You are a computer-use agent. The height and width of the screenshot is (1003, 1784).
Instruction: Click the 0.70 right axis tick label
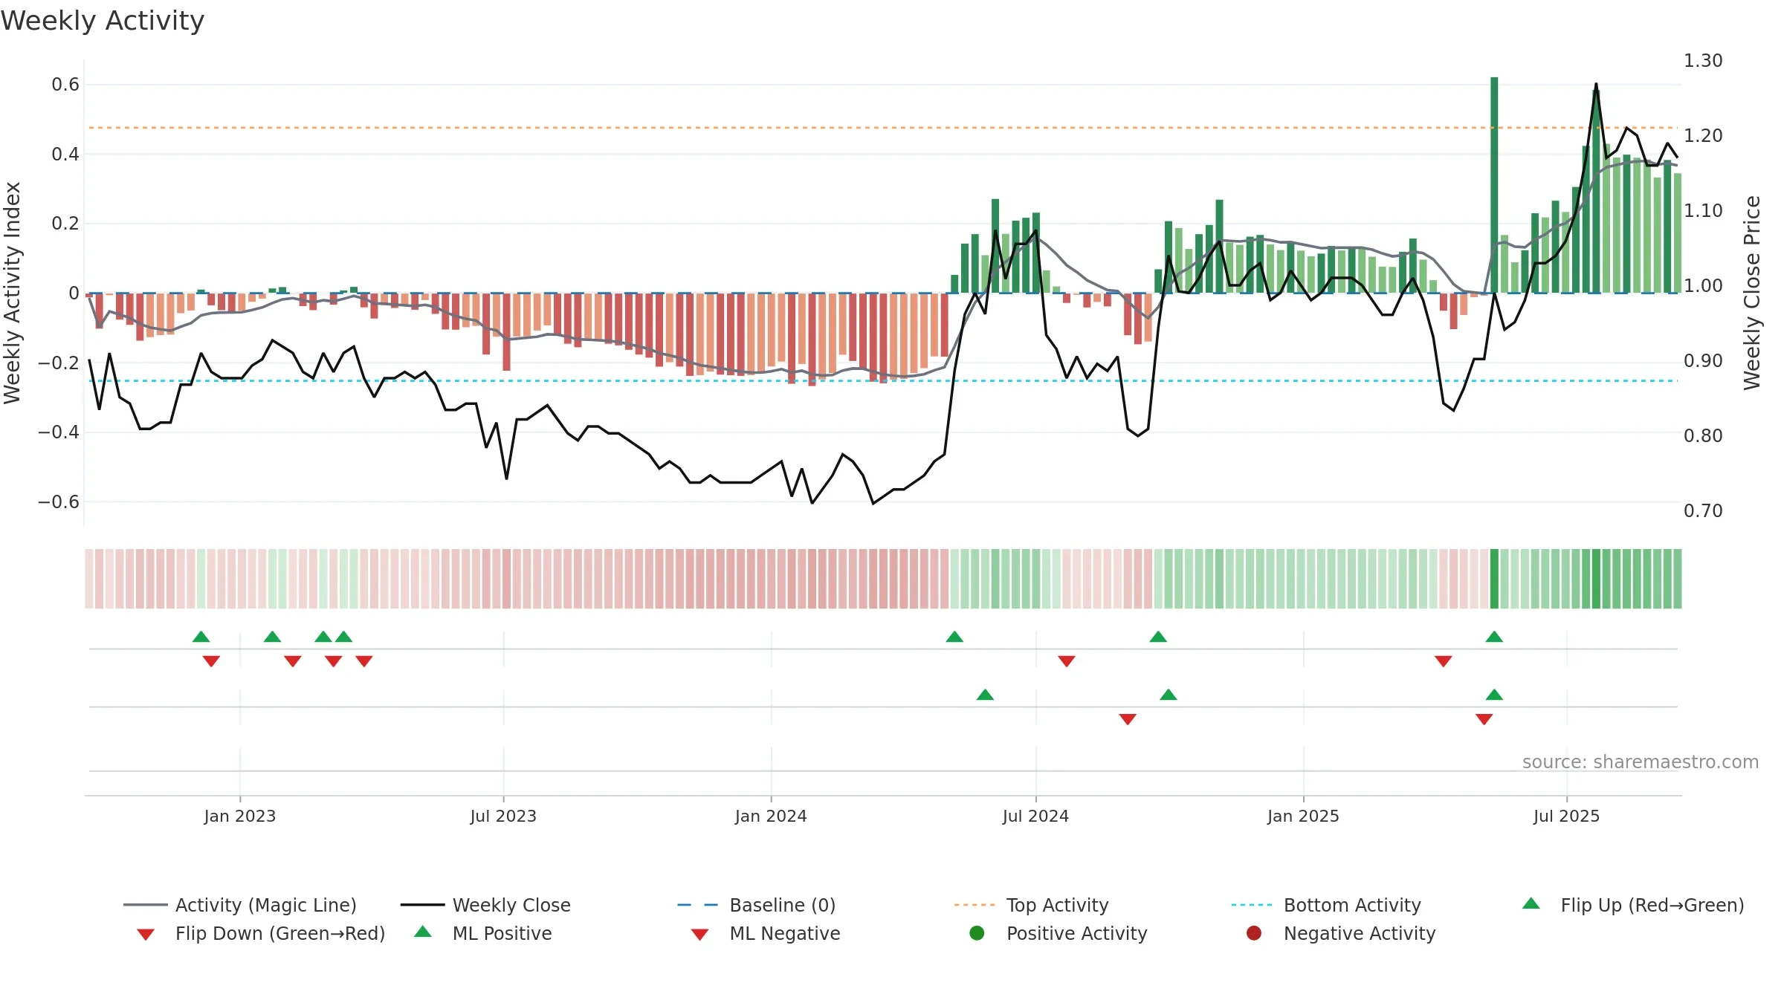(1703, 511)
